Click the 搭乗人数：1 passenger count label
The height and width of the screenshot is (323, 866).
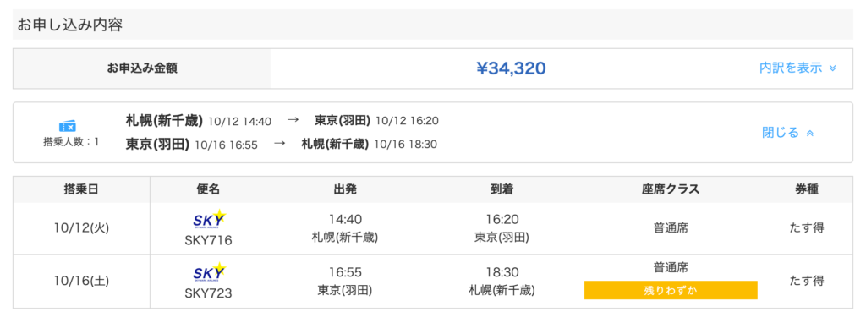pos(71,142)
